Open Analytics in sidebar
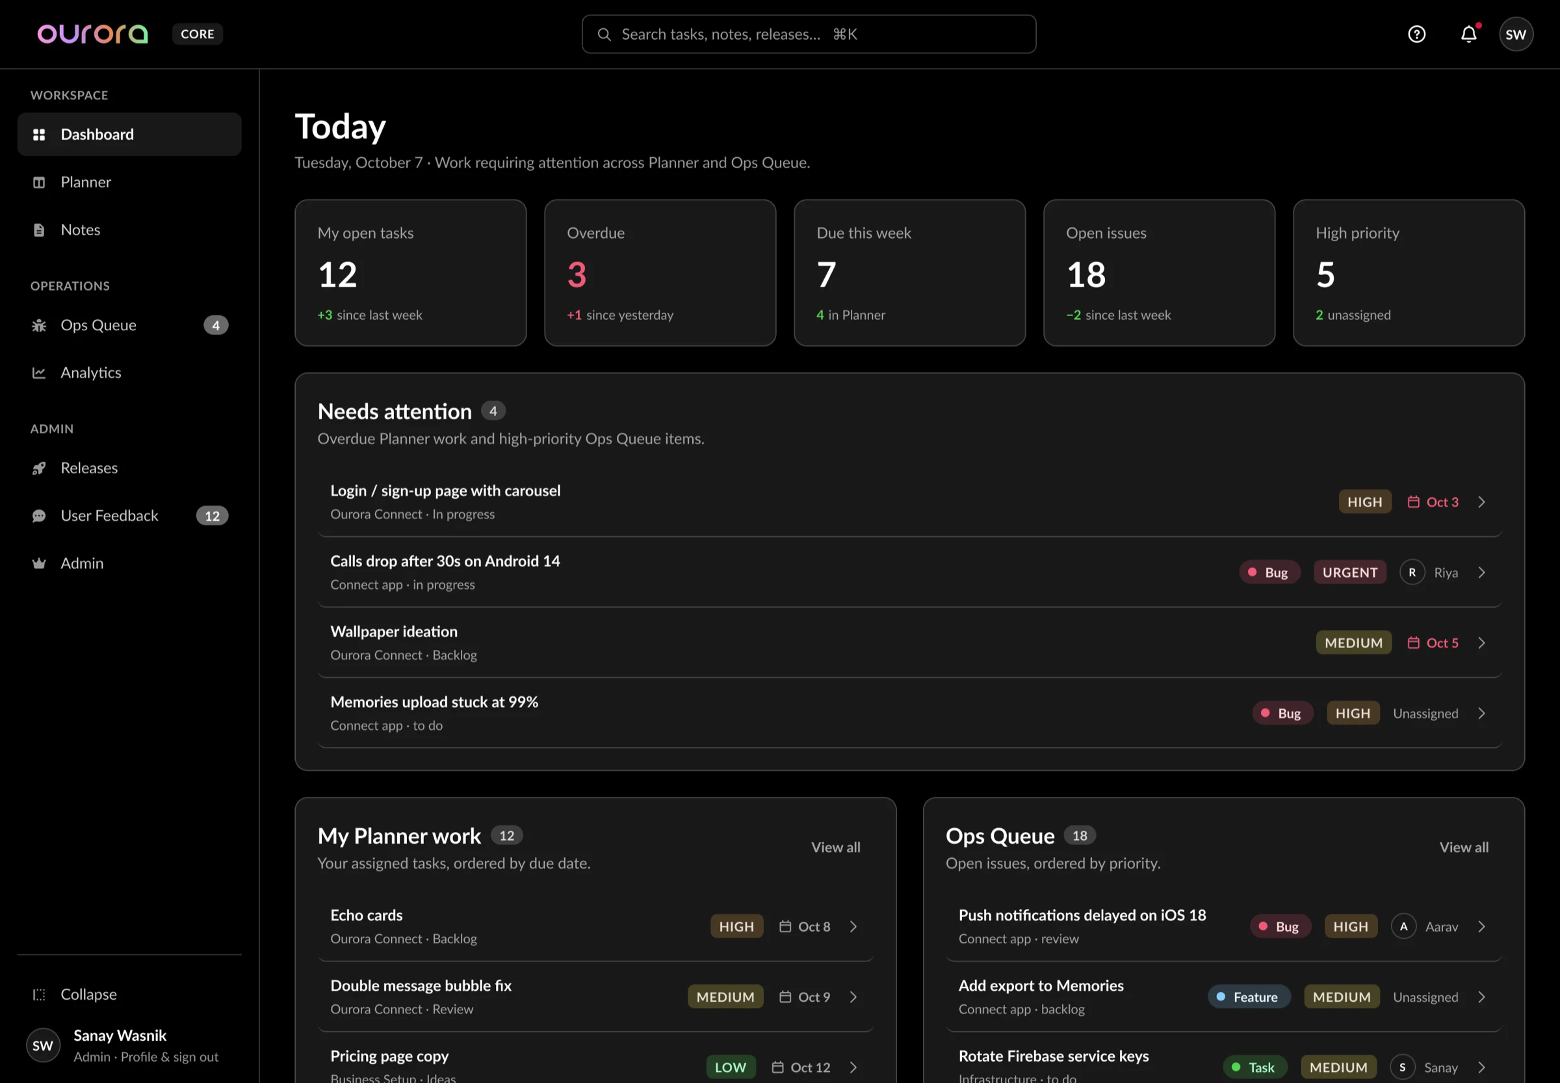 (129, 372)
